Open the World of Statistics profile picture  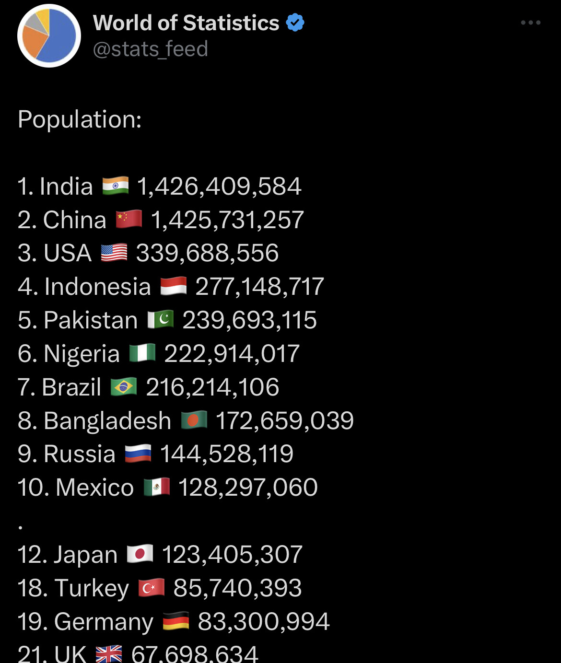49,36
